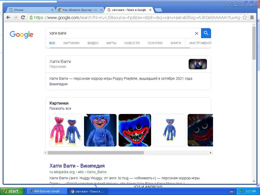The image size is (260, 195).
Task: Open the ПОКУПКИ search filter
Action: tap(155, 43)
